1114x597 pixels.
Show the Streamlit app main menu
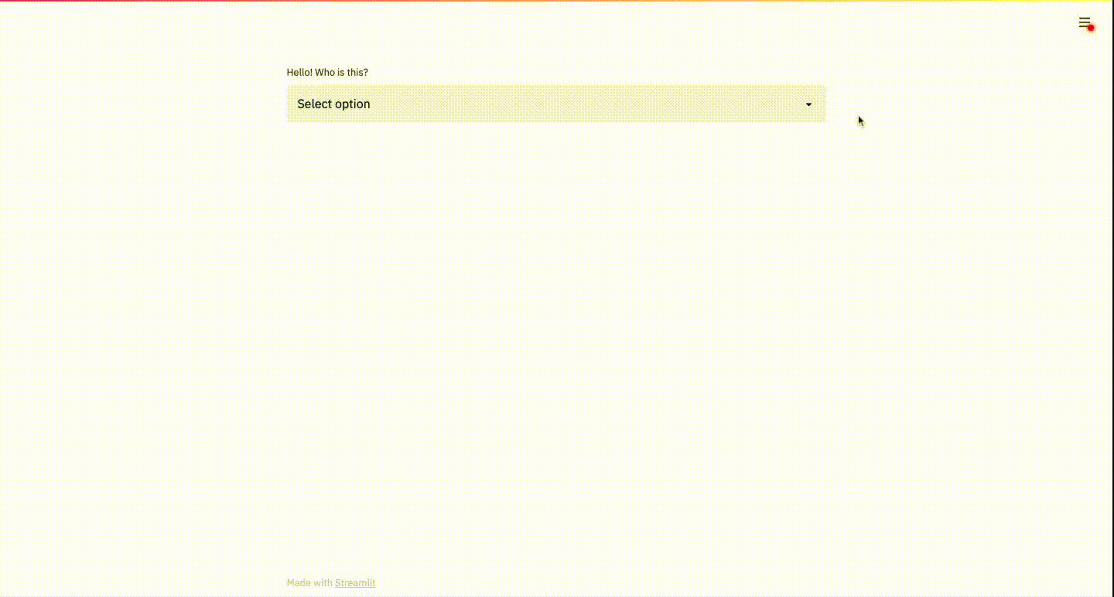click(1084, 22)
